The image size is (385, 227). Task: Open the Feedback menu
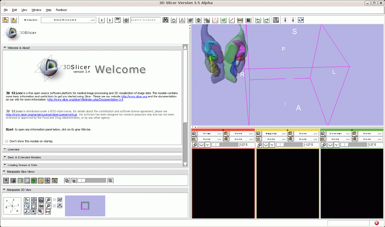(x=61, y=10)
